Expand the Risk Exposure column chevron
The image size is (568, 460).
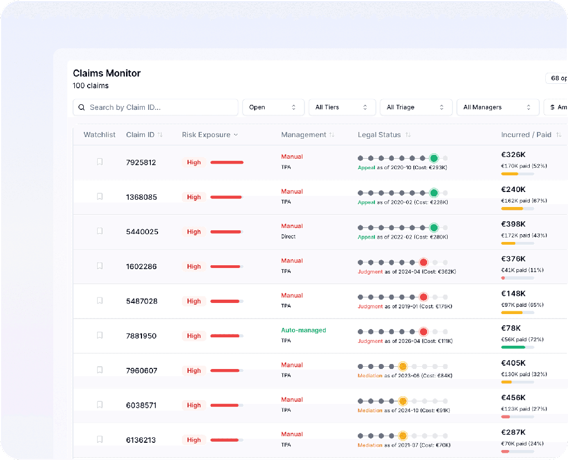coord(236,135)
